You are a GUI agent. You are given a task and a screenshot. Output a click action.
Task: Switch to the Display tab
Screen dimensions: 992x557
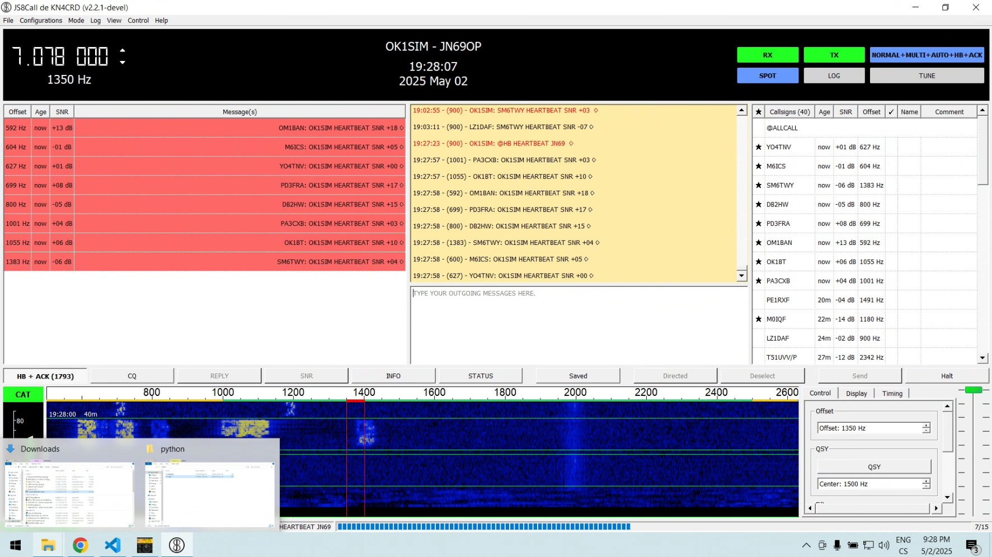[x=856, y=394]
